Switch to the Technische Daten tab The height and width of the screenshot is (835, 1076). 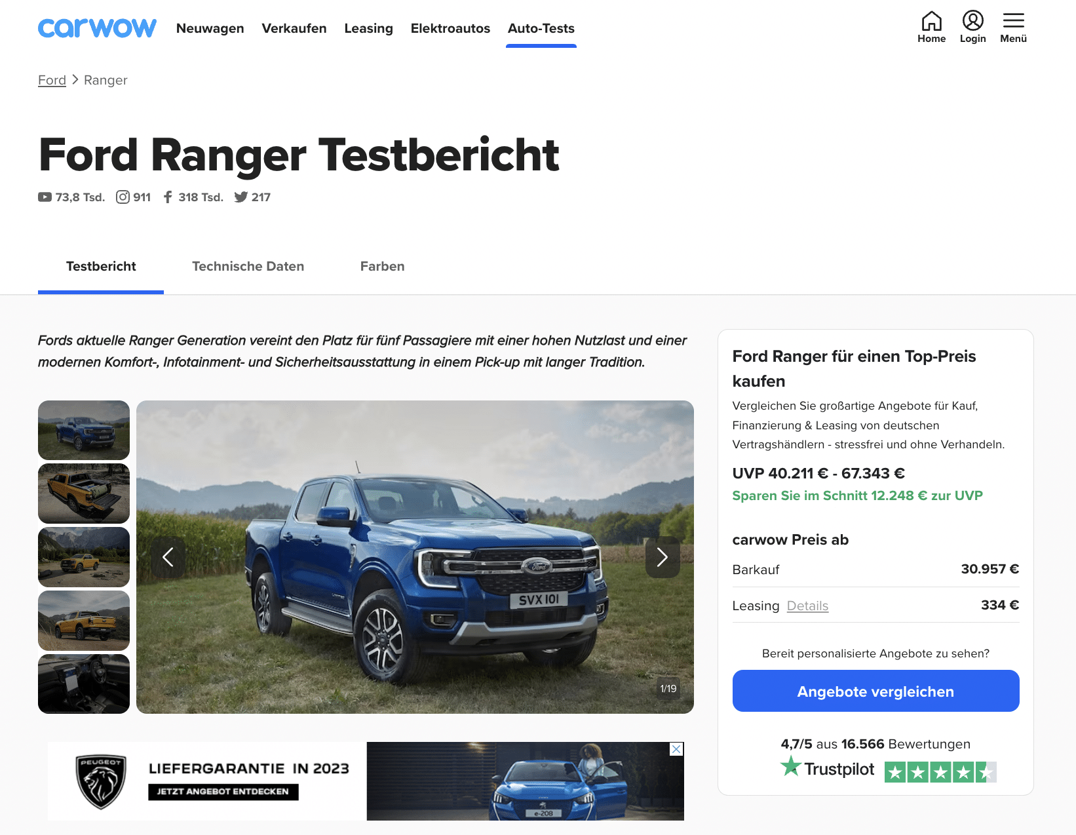[248, 266]
